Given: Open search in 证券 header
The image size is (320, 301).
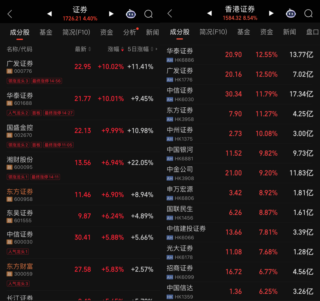Looking at the screenshot, I should (x=148, y=14).
